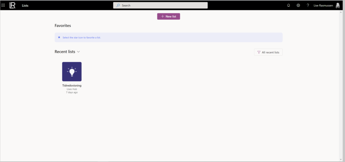Create a new list with New list
The height and width of the screenshot is (162, 345).
168,16
